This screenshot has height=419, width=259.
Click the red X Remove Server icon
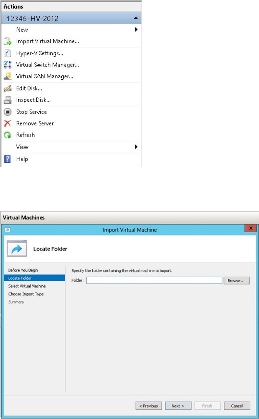pyautogui.click(x=7, y=123)
